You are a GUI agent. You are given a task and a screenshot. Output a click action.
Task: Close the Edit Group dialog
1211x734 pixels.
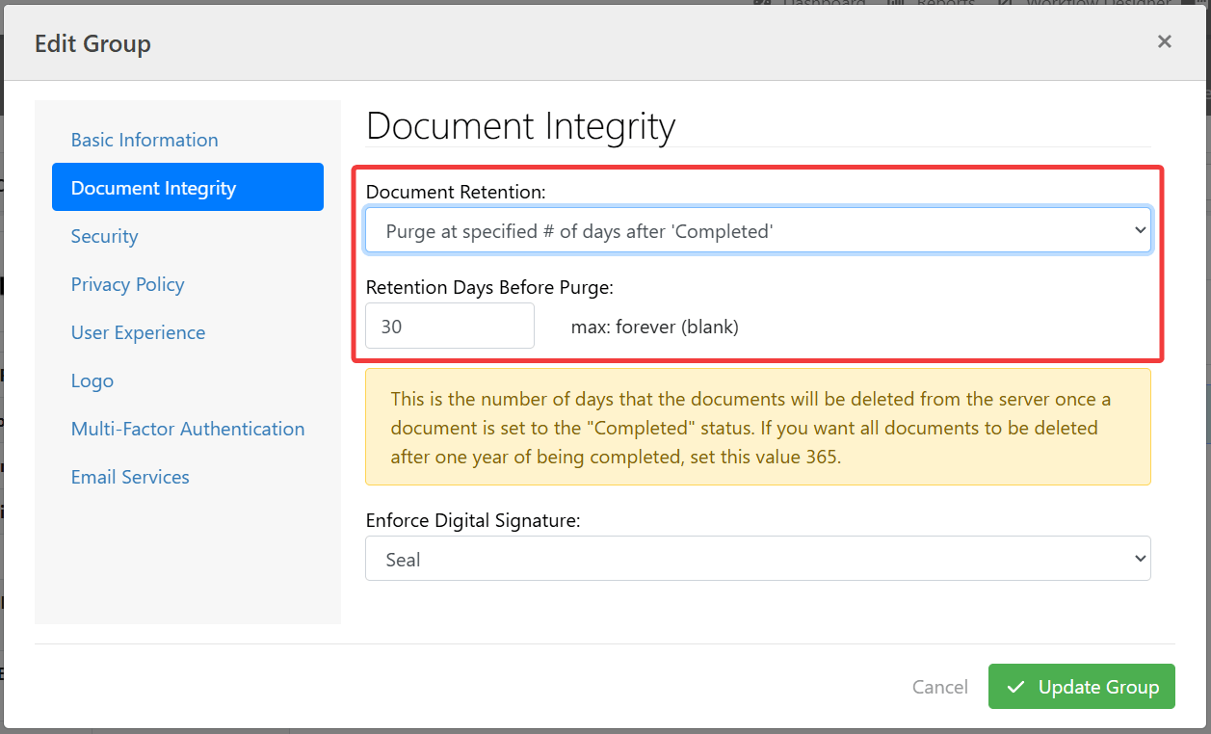pyautogui.click(x=1164, y=41)
